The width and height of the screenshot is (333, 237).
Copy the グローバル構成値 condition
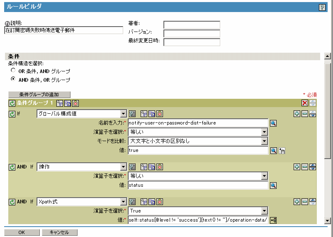pyautogui.click(x=152, y=114)
